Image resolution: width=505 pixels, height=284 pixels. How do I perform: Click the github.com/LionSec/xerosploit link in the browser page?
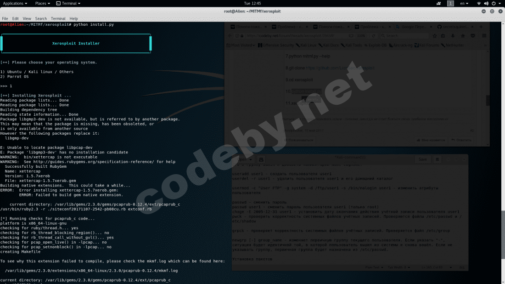(340, 68)
